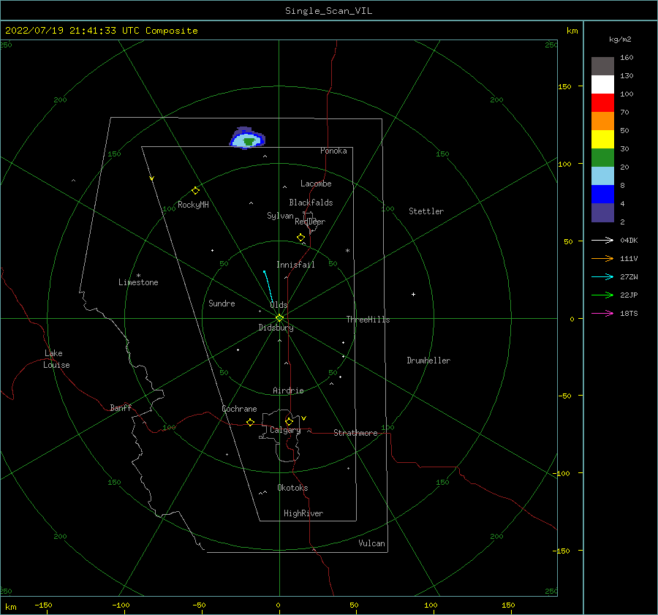
Task: Click the 2022/07/19 21:41:33 UTC Composite timestamp
Action: coord(101,31)
